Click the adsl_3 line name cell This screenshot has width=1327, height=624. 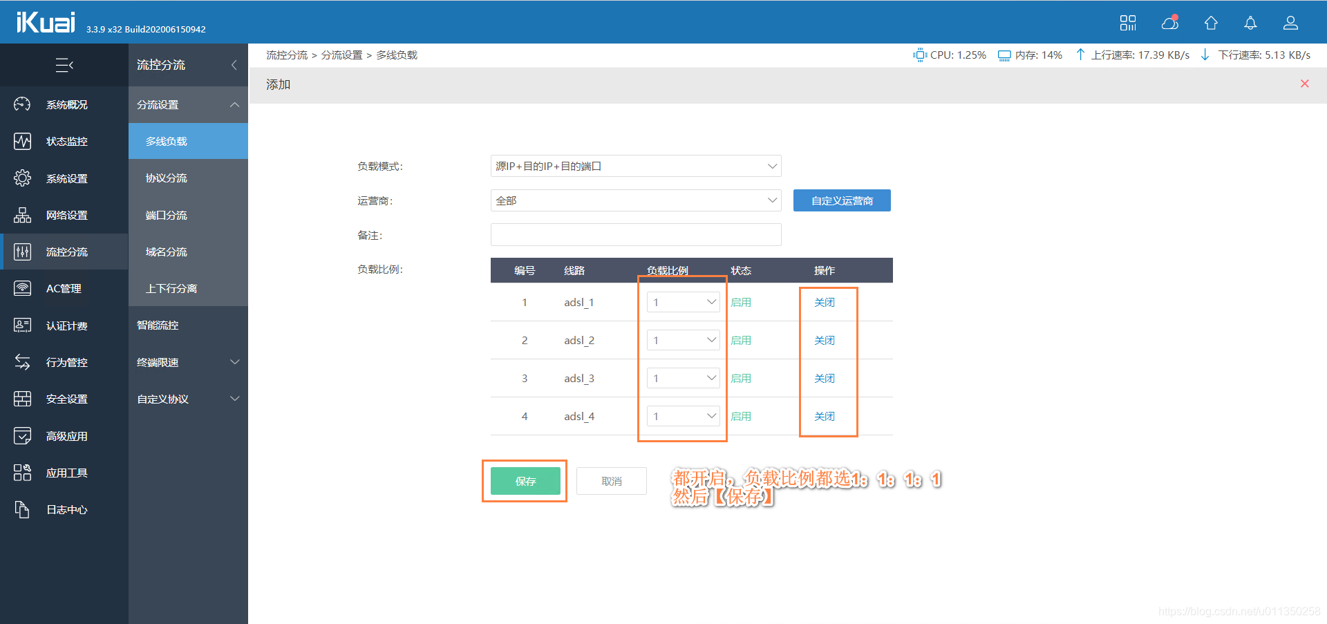579,378
